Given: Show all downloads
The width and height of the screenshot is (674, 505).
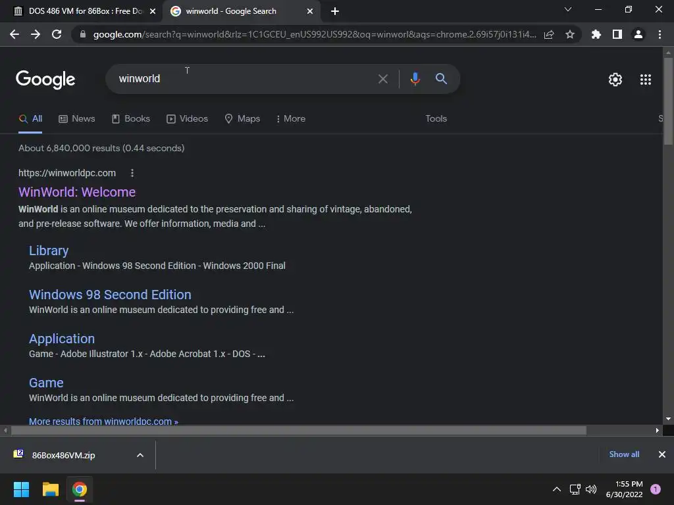Looking at the screenshot, I should pyautogui.click(x=624, y=454).
